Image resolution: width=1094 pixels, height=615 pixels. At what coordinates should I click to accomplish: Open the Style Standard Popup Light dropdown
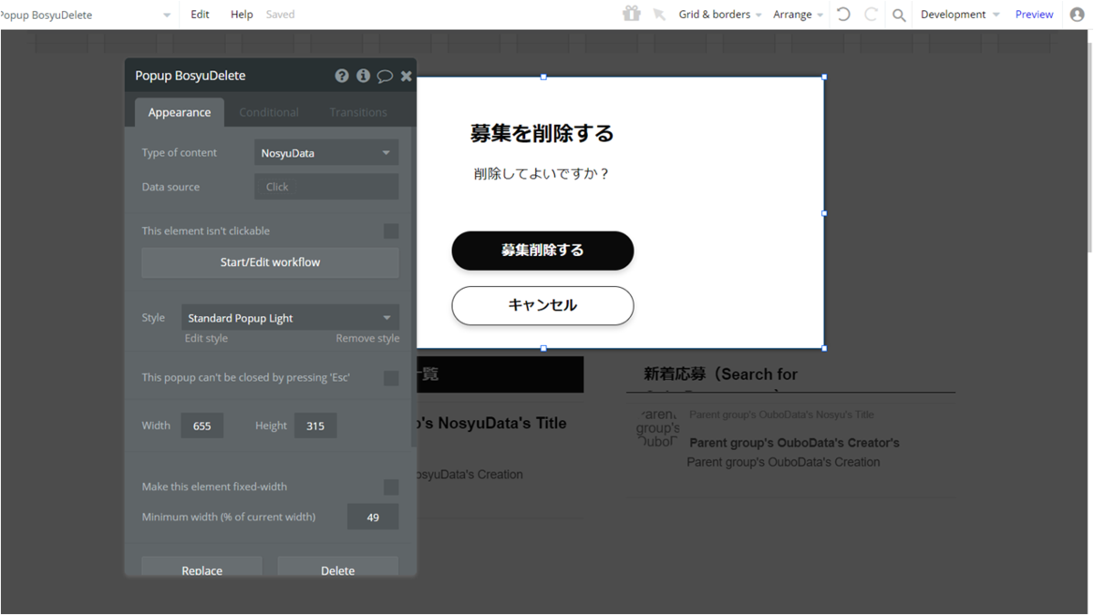tap(290, 318)
